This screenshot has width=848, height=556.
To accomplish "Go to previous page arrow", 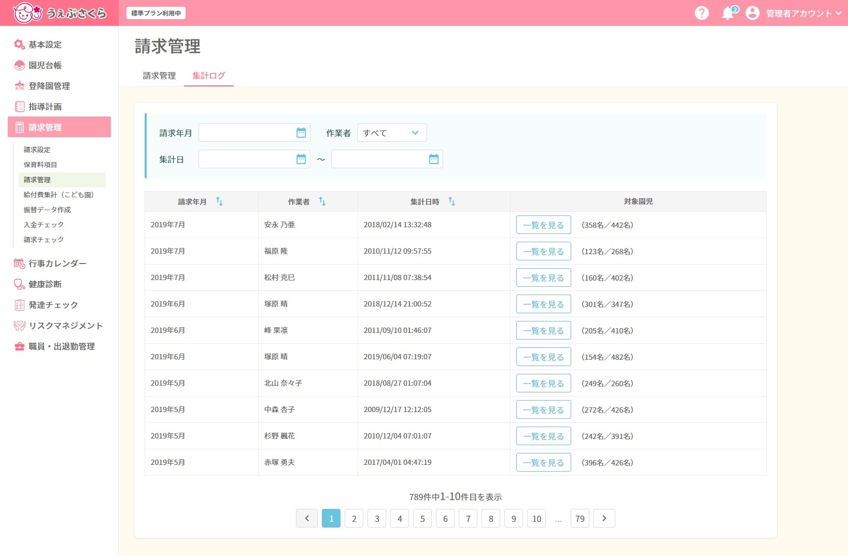I will pos(307,518).
